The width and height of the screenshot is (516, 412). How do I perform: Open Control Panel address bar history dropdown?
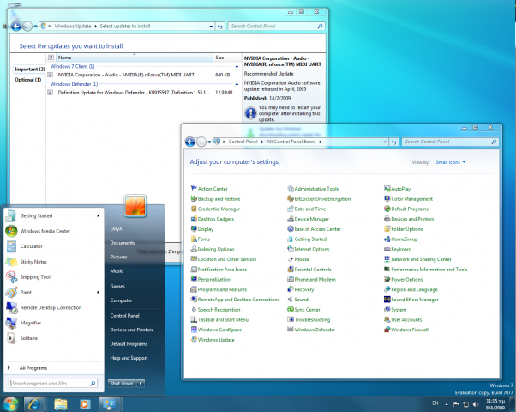coord(385,142)
